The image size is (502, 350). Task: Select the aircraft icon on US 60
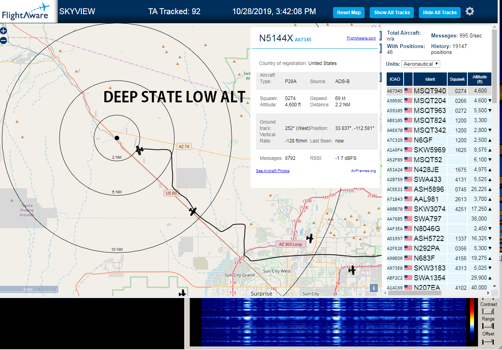(x=193, y=211)
